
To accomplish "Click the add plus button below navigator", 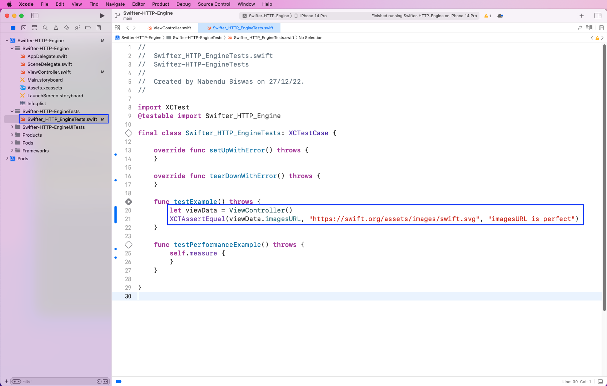I will [x=6, y=381].
